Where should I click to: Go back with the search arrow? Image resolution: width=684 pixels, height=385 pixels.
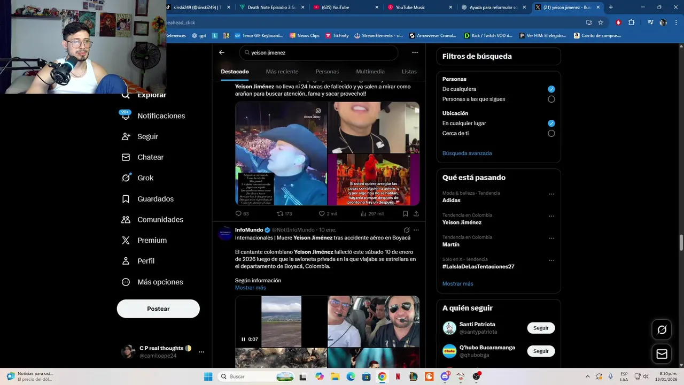click(222, 52)
